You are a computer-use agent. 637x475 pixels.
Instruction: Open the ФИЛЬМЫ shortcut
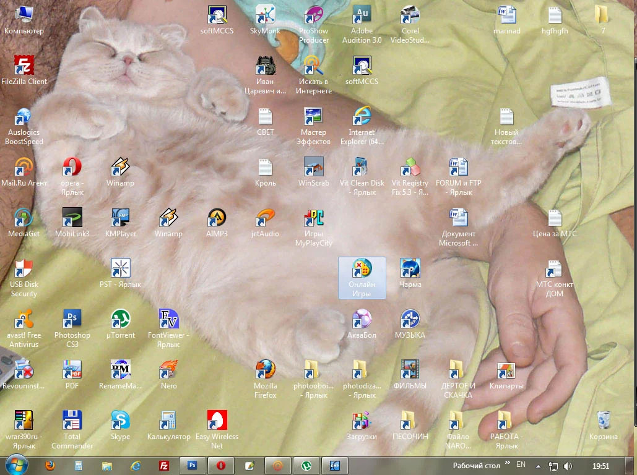pyautogui.click(x=410, y=375)
